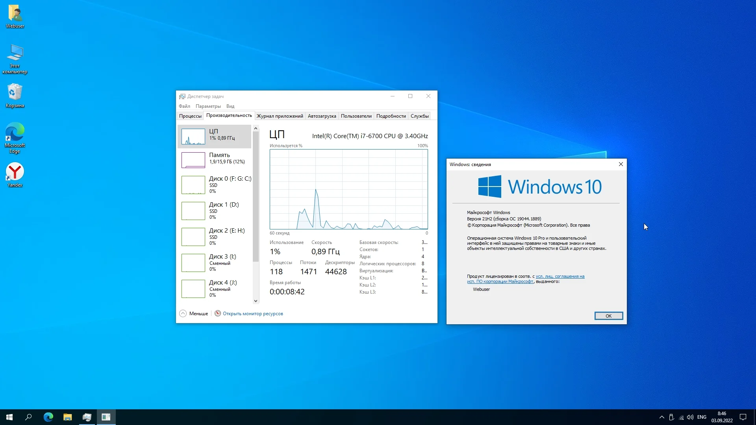
Task: Switch to the 'Службы' tab
Action: 419,116
